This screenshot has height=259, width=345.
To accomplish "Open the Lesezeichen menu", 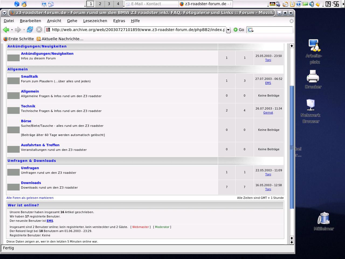I will click(95, 21).
